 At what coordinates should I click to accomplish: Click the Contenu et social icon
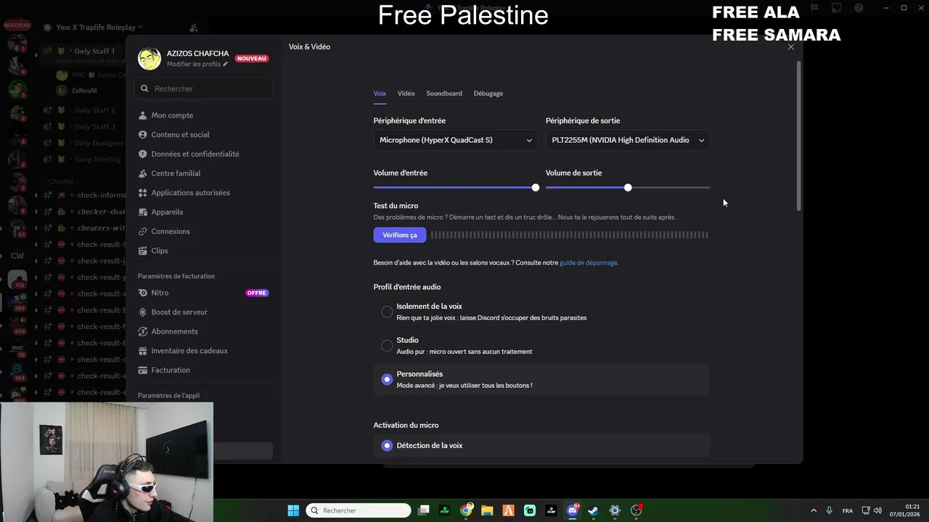[143, 135]
